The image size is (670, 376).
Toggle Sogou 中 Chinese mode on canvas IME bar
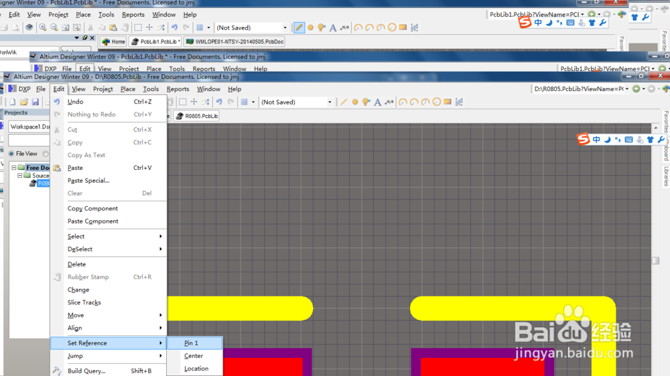tap(596, 140)
